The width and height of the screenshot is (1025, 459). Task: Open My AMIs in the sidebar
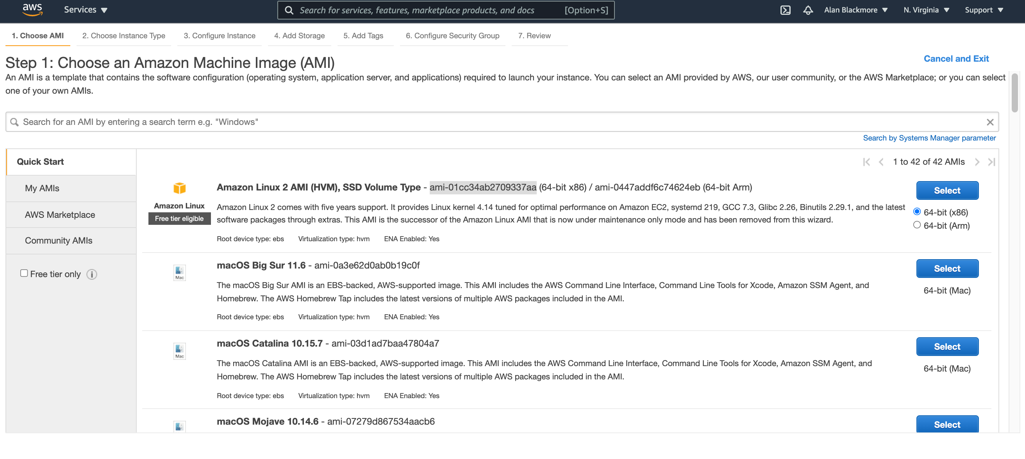pyautogui.click(x=71, y=188)
